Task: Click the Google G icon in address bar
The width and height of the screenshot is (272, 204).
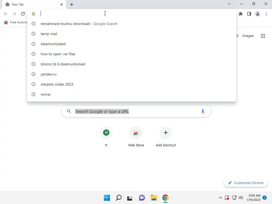Action: point(33,14)
